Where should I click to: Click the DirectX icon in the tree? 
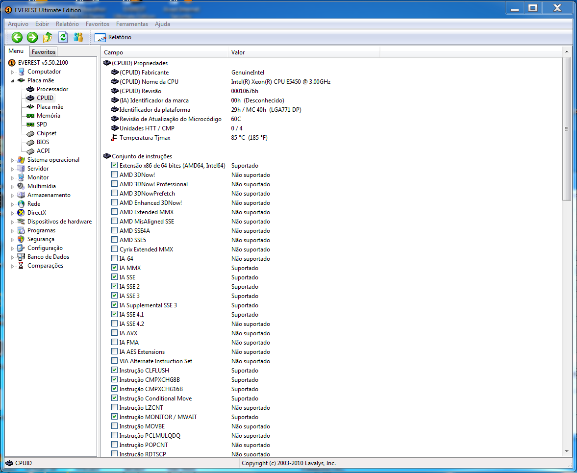(x=22, y=213)
